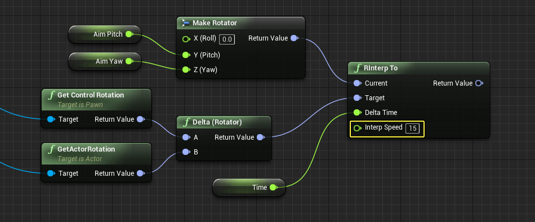Click Get Control Rotation's Target input pin
This screenshot has width=535, height=222.
[x=51, y=119]
